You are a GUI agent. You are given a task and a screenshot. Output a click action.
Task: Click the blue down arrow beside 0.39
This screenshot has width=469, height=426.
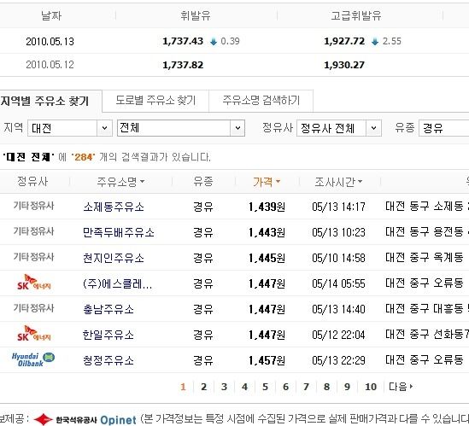tap(214, 42)
